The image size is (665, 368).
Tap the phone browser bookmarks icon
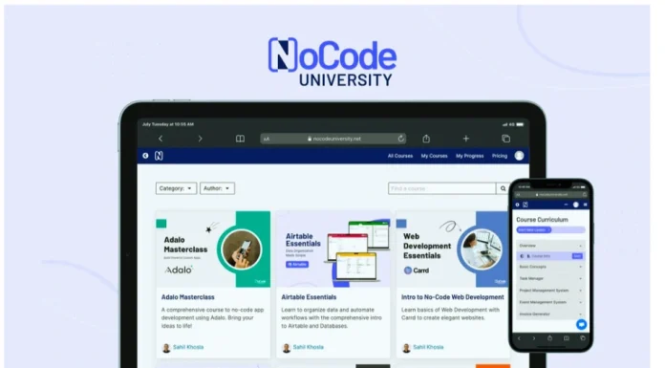567,338
